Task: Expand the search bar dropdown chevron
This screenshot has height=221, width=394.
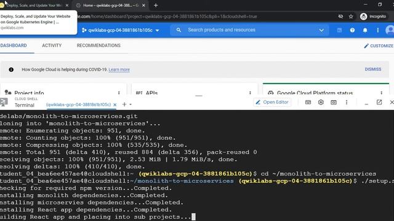Action: (x=321, y=30)
